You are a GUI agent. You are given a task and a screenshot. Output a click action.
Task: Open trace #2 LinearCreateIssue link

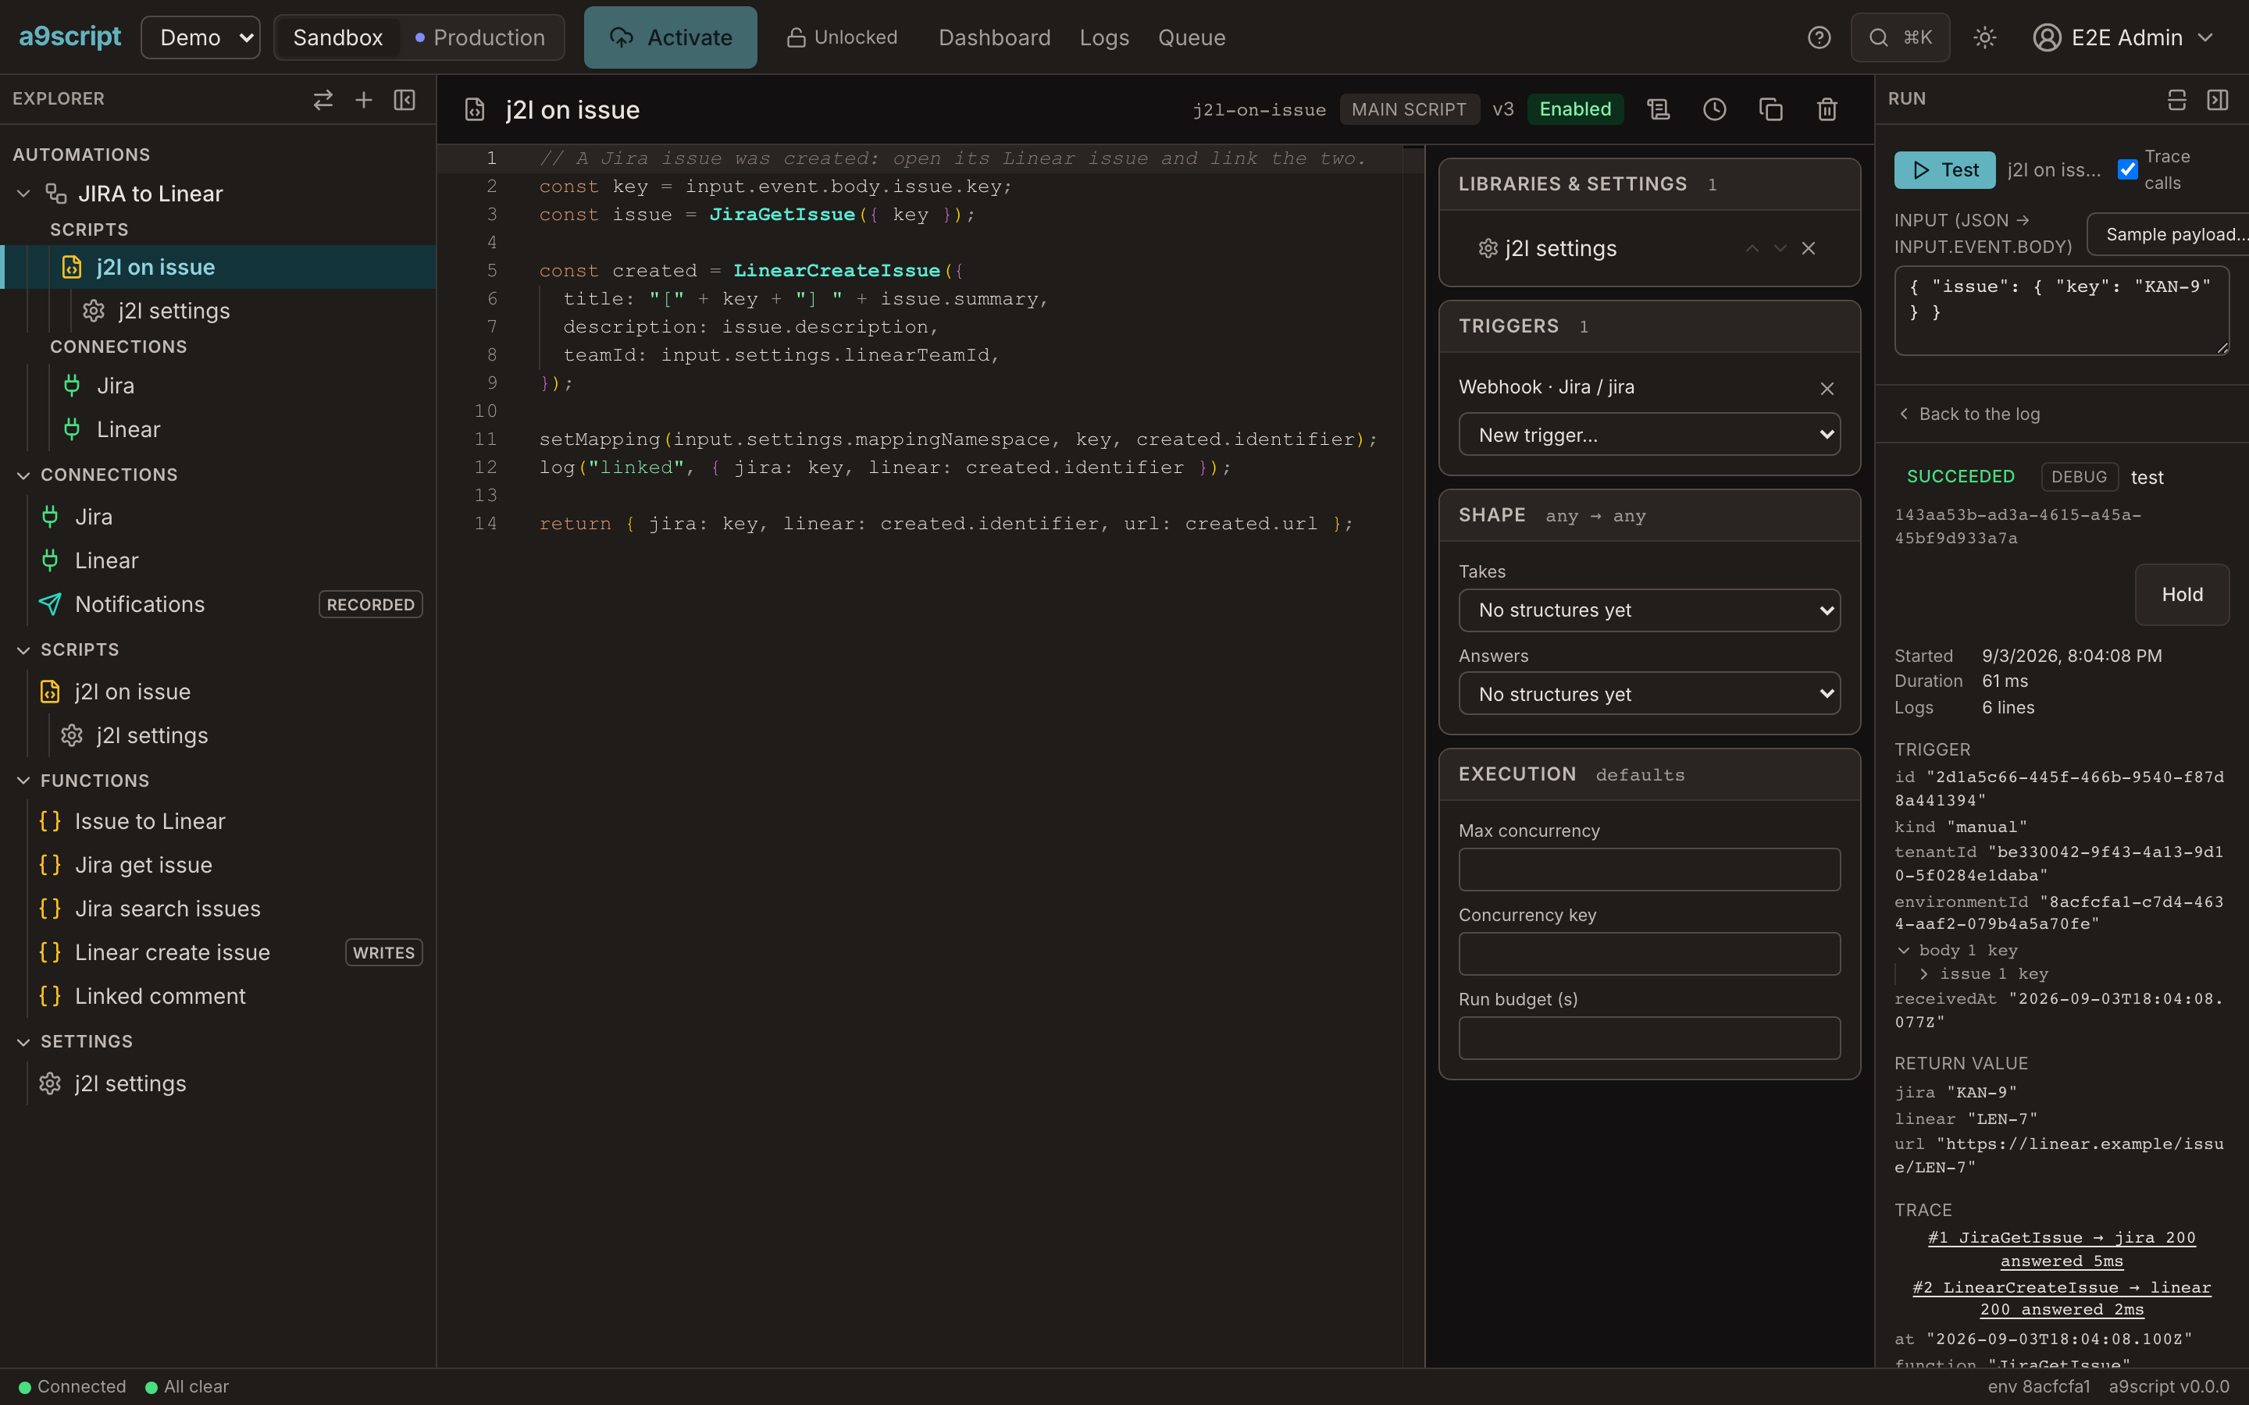[2062, 1298]
